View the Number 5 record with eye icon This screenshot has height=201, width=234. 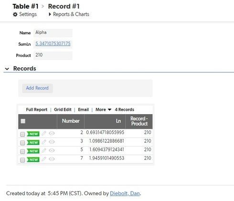click(52, 150)
